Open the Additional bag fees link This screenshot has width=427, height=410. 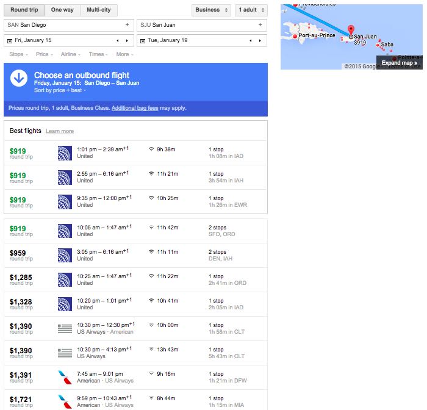click(135, 108)
